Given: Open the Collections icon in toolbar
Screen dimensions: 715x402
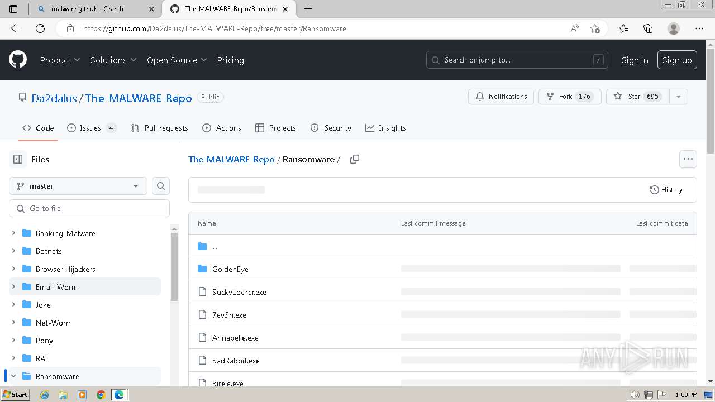Looking at the screenshot, I should tap(648, 28).
